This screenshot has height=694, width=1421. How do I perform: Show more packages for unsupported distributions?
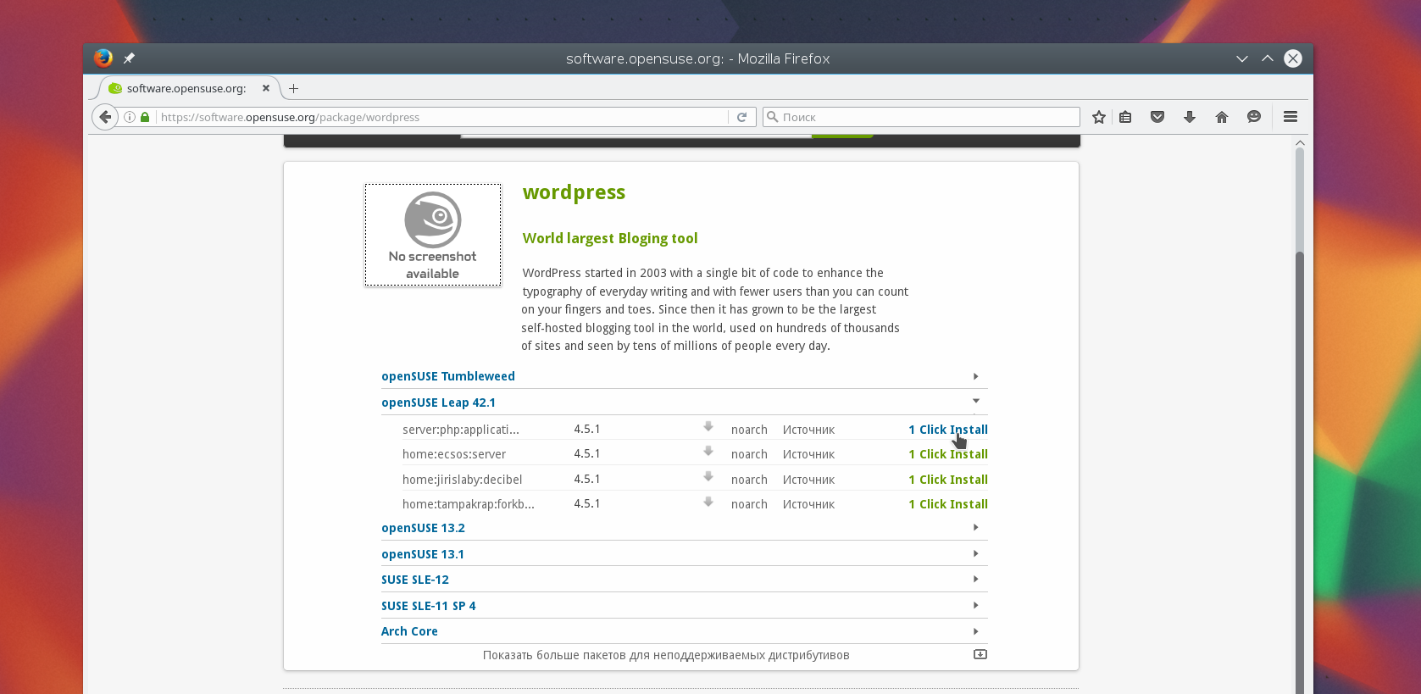click(666, 655)
